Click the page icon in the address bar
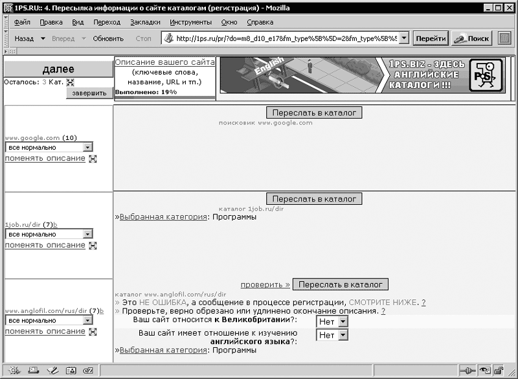The height and width of the screenshot is (379, 518). (168, 38)
